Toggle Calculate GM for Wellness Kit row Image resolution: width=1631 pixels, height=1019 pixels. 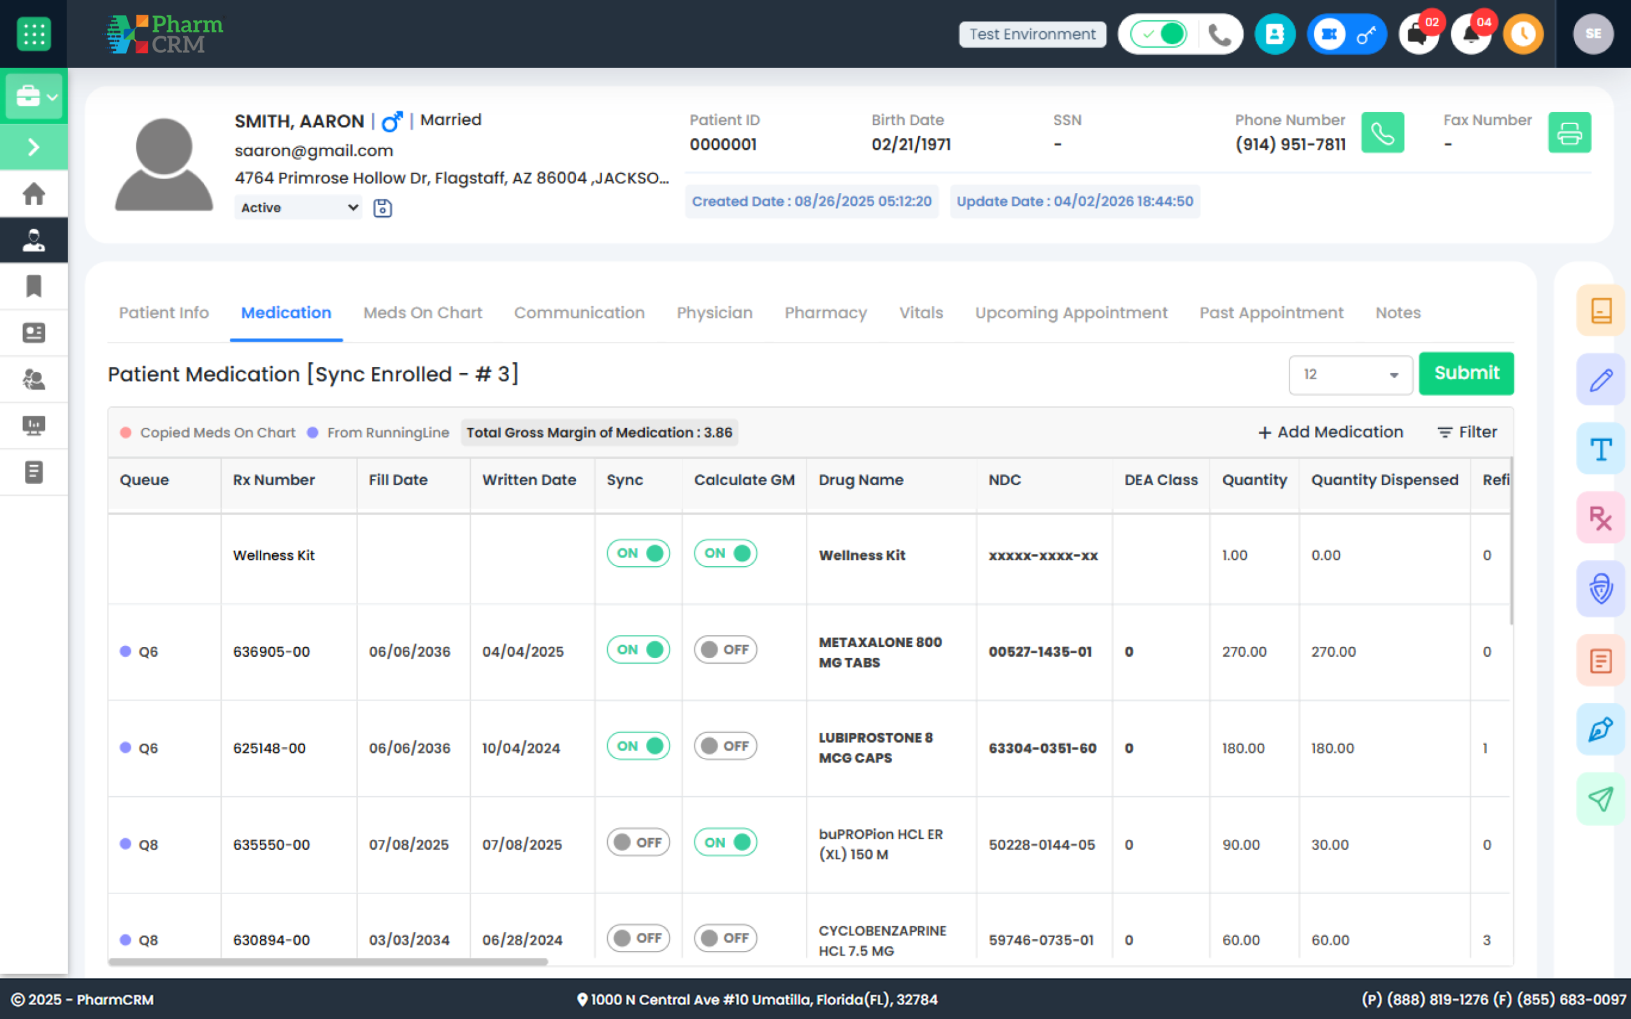click(725, 553)
